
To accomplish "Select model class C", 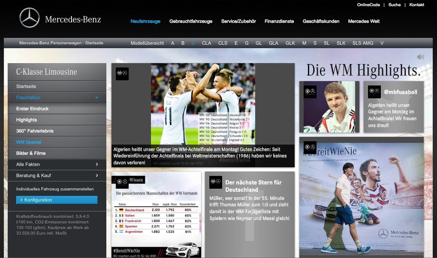I will [x=193, y=43].
